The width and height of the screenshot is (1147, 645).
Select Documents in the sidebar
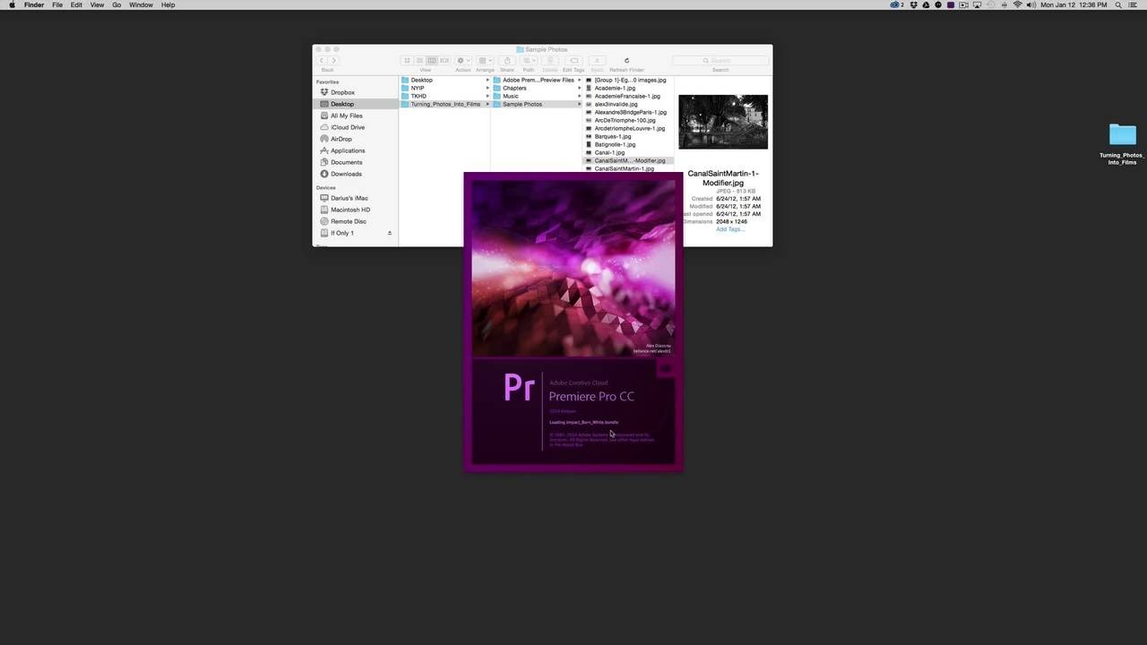tap(355, 162)
